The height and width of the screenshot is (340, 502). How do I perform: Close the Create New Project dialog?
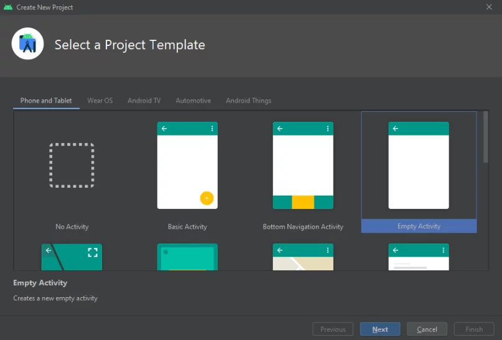point(490,7)
